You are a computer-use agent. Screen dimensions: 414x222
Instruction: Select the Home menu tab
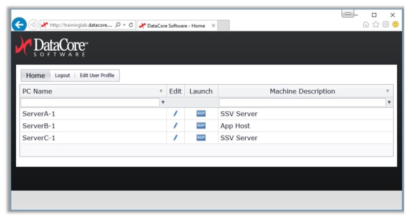point(36,76)
